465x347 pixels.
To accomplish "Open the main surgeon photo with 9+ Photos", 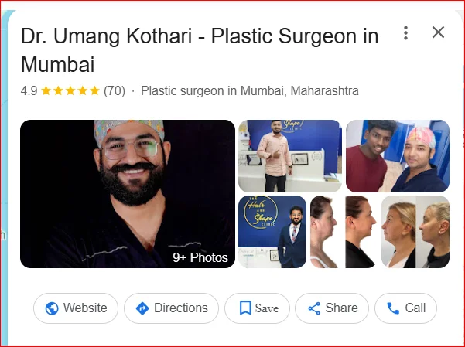I will (128, 194).
